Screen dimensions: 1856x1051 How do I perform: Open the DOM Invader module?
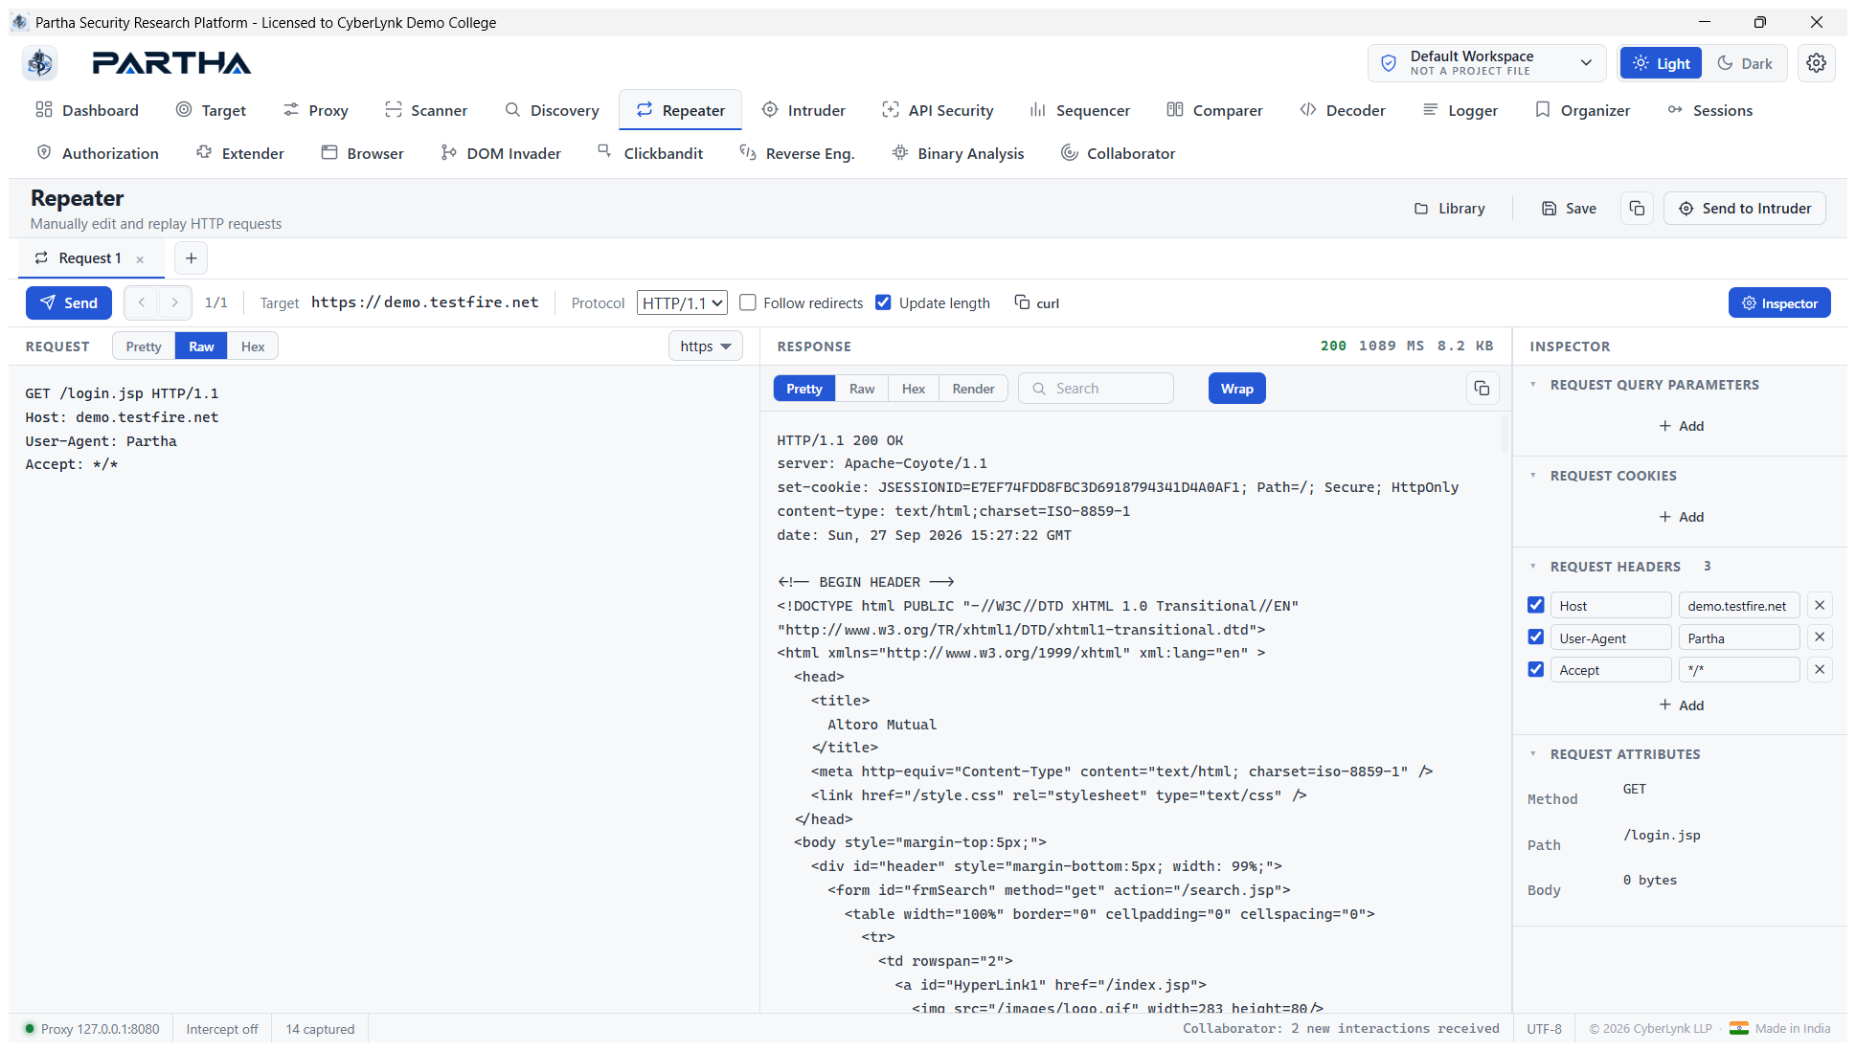501,153
